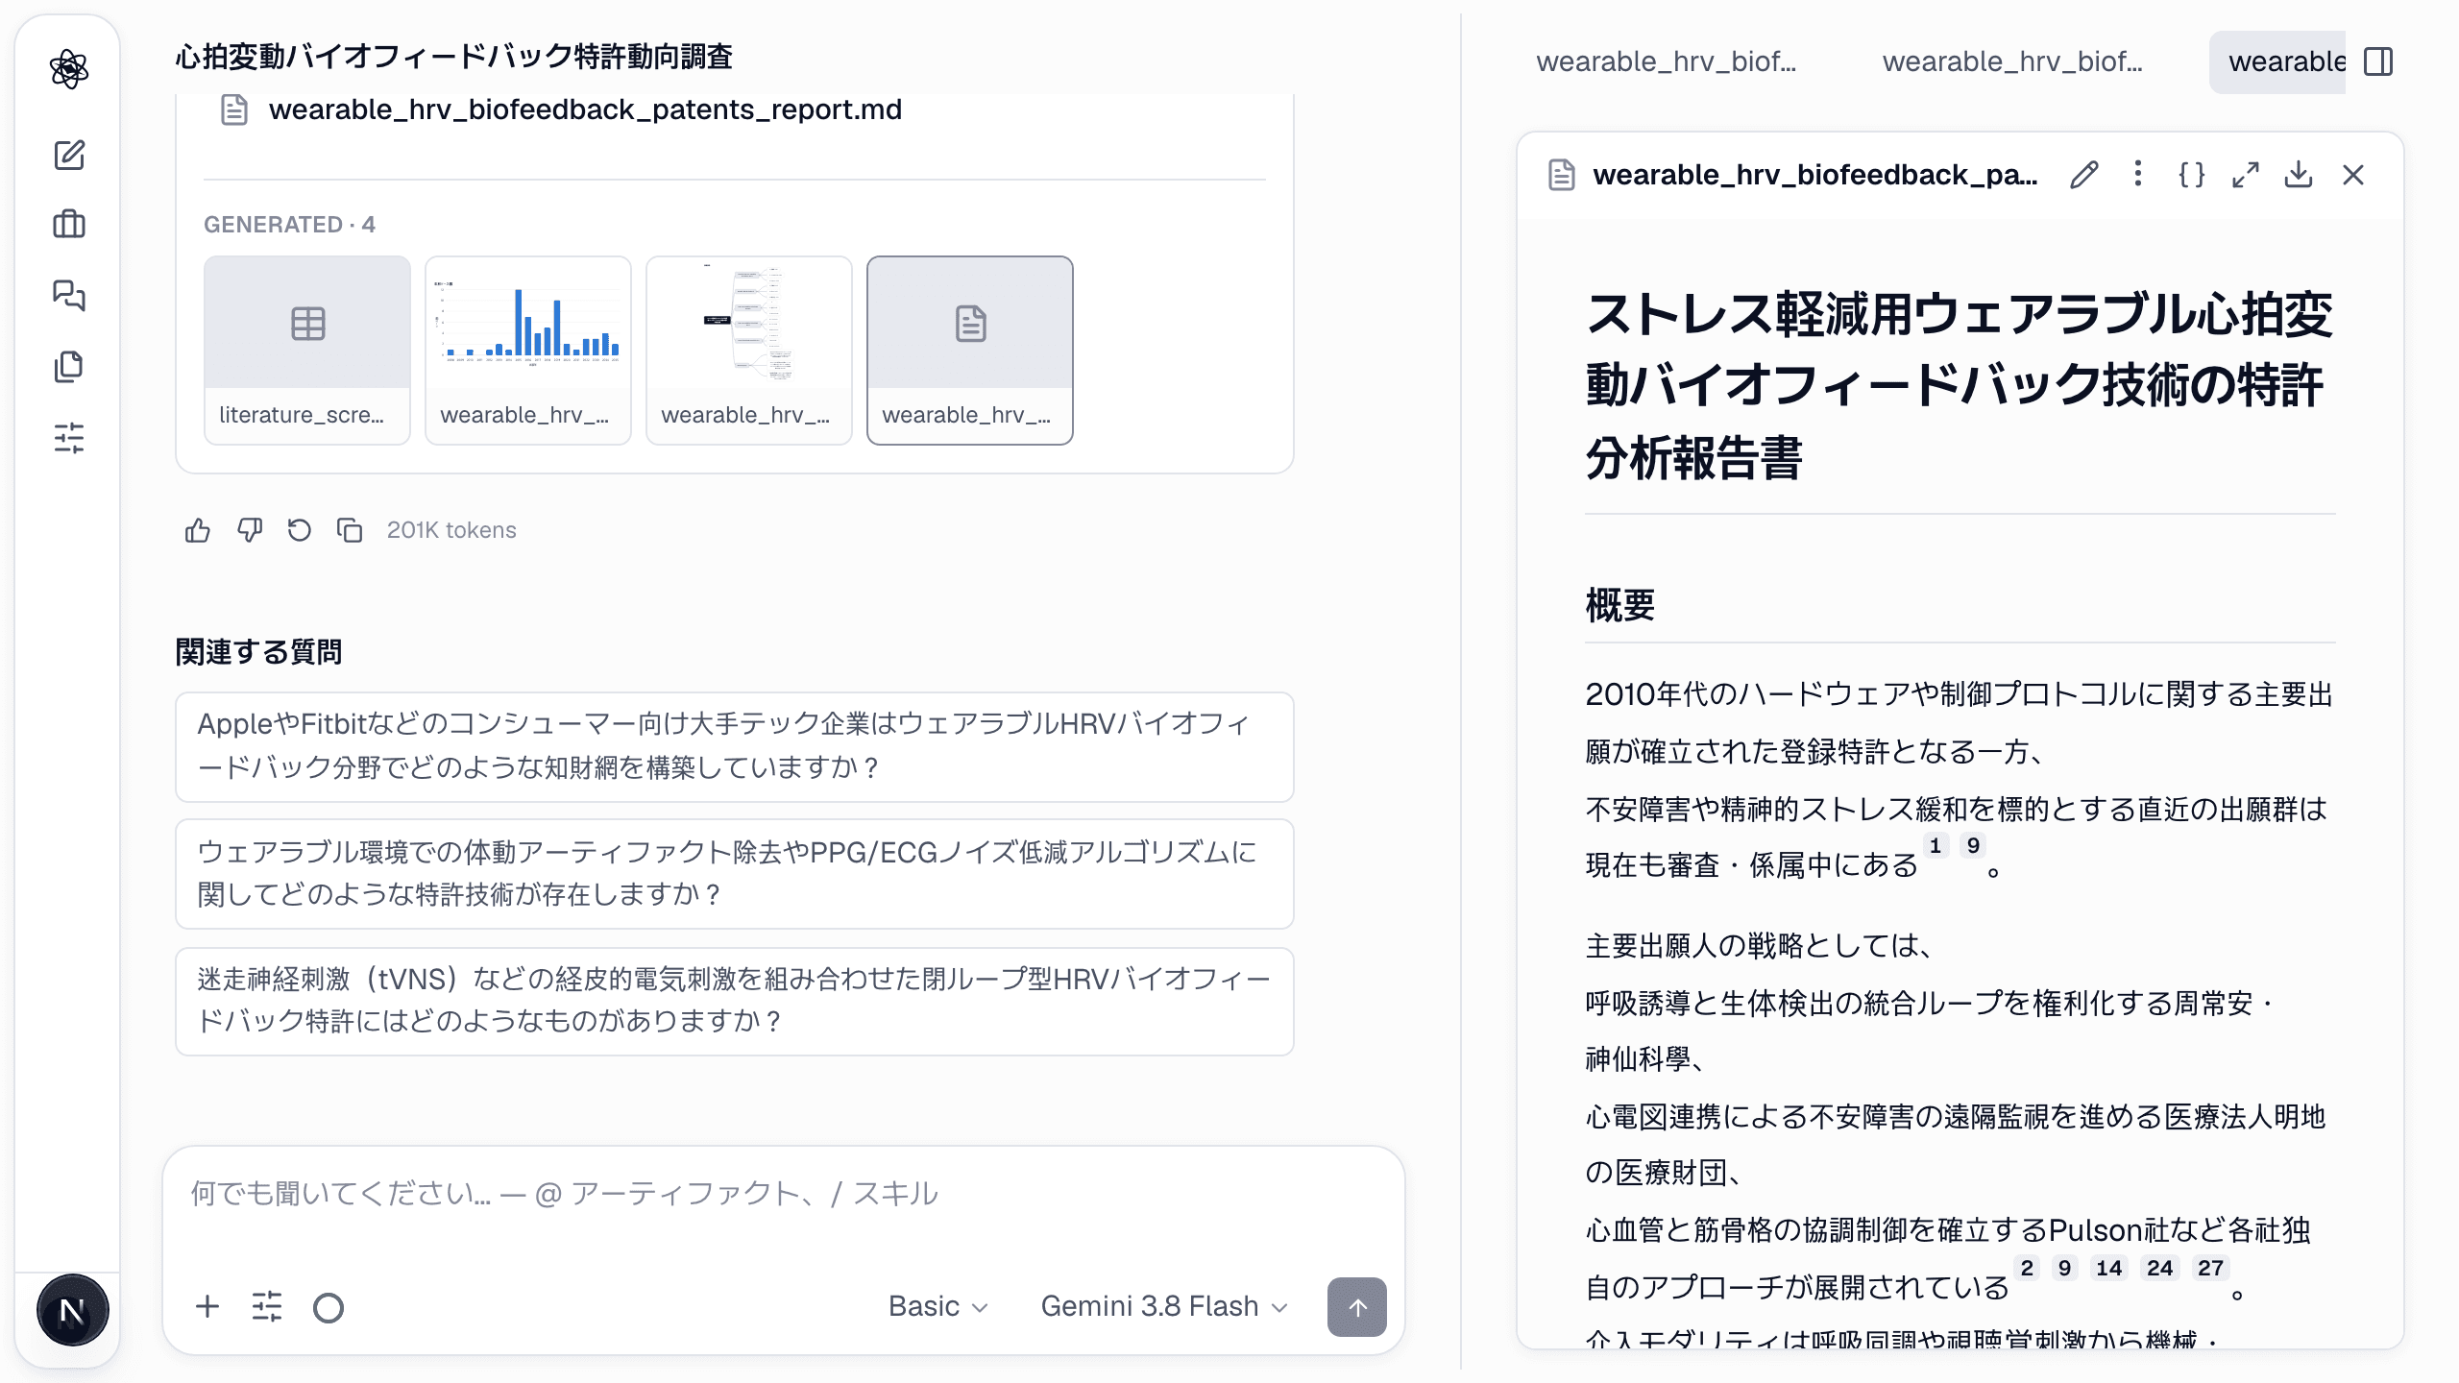This screenshot has height=1383, width=2459.
Task: Select the PPG/ECG noise reduction related question
Action: pyautogui.click(x=735, y=873)
